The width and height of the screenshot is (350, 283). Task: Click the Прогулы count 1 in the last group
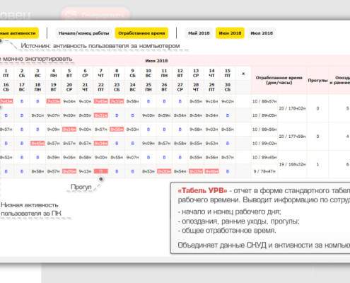pyautogui.click(x=317, y=164)
